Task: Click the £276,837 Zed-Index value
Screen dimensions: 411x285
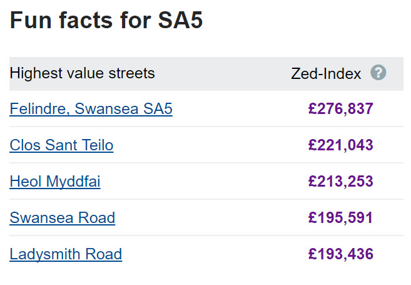Action: click(x=340, y=108)
